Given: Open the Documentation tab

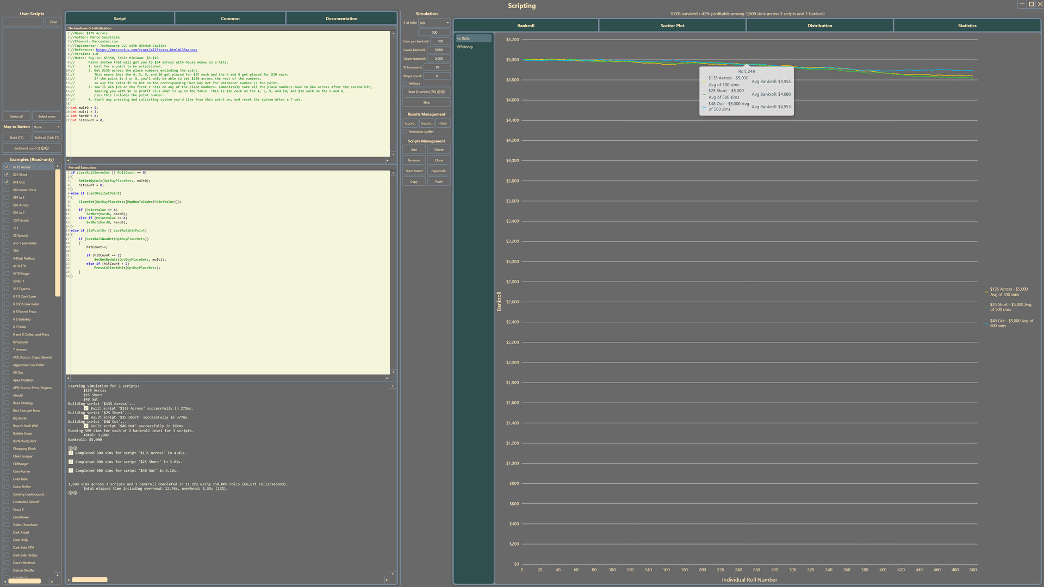Looking at the screenshot, I should 341,18.
